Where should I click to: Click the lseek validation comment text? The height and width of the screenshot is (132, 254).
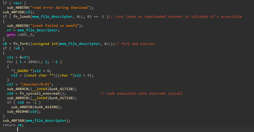coord(175,17)
